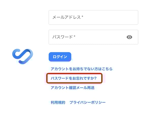View the privacy policy at page bottom

[x=87, y=102]
